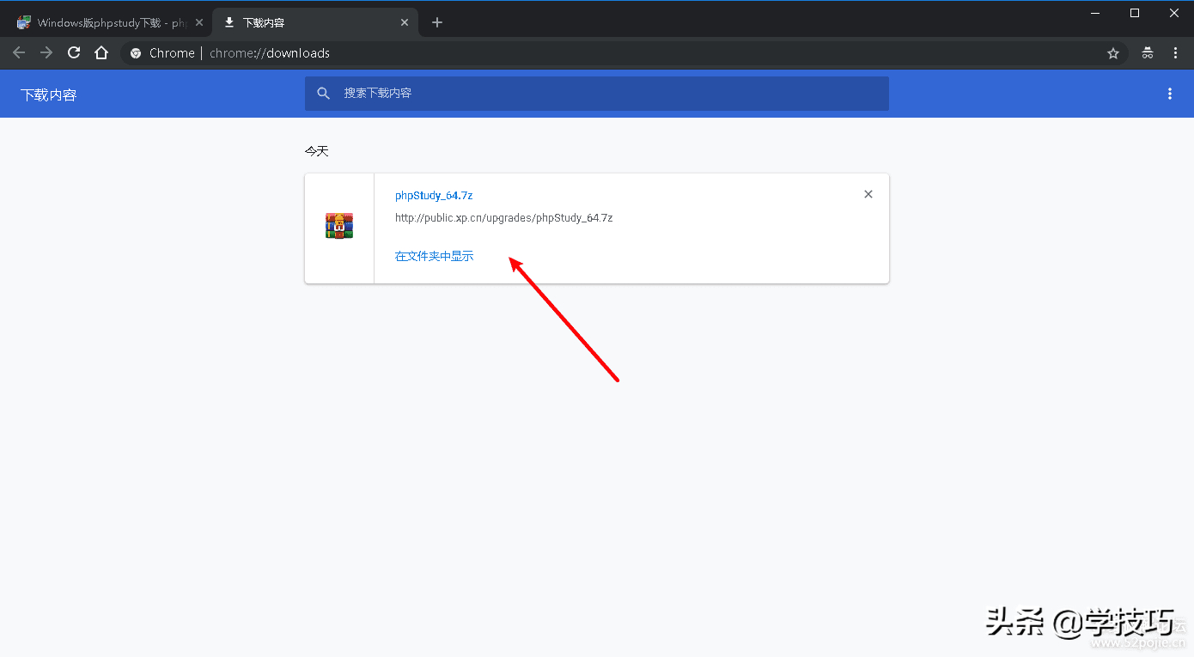This screenshot has height=657, width=1194.
Task: Minimize the Chrome window
Action: (1095, 13)
